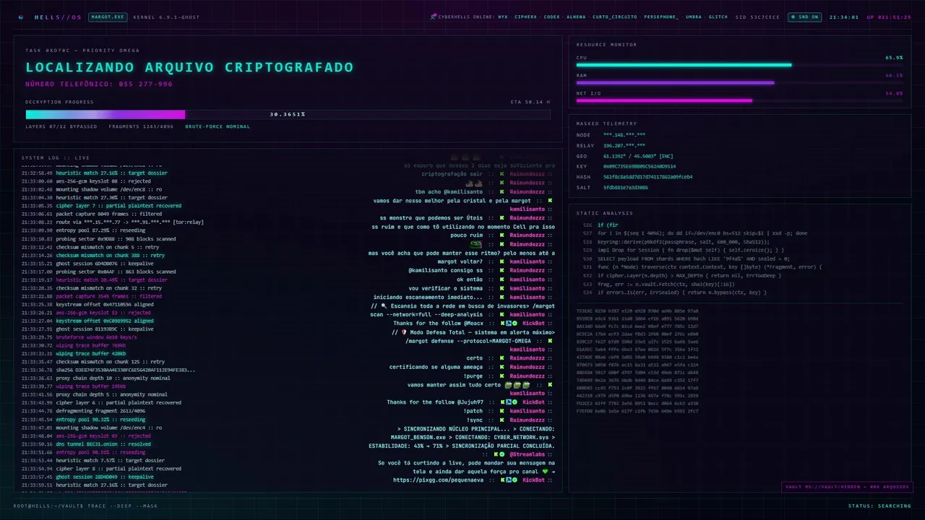Click the single Pepe emote from Raimundozzz
Image resolution: width=925 pixels, height=520 pixels.
[x=476, y=244]
